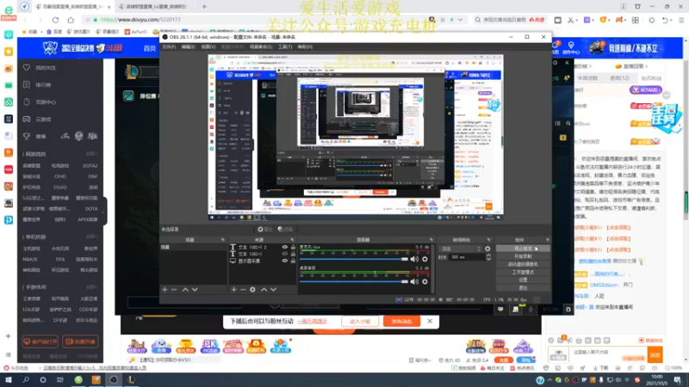
Task: Open the scene transition dropdown
Action: (x=461, y=249)
